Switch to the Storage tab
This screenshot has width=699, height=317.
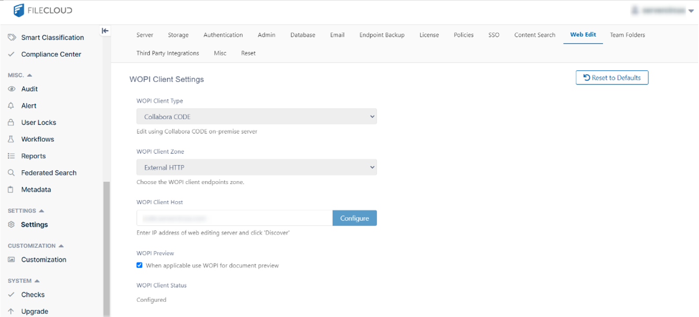178,35
